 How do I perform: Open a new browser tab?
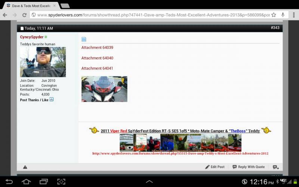coord(65,6)
